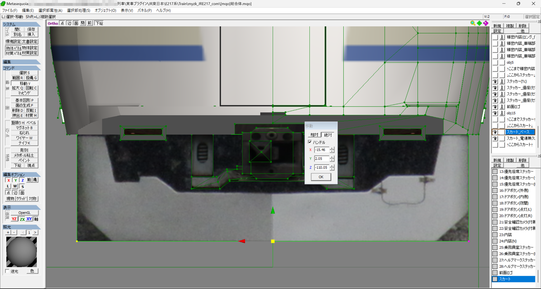The width and height of the screenshot is (541, 289).
Task: Collapse the 編集オプション panel header
Action: point(22,174)
